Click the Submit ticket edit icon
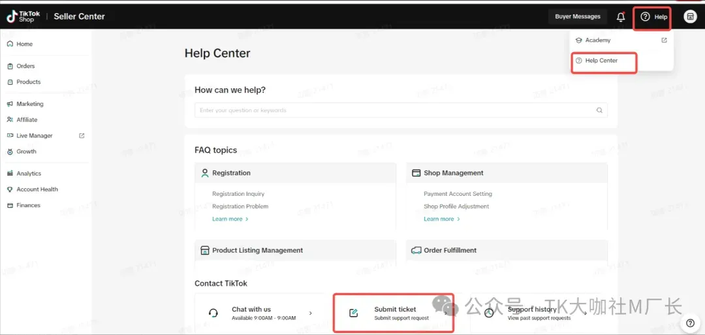Screen dimensions: 705x335 pyautogui.click(x=353, y=313)
